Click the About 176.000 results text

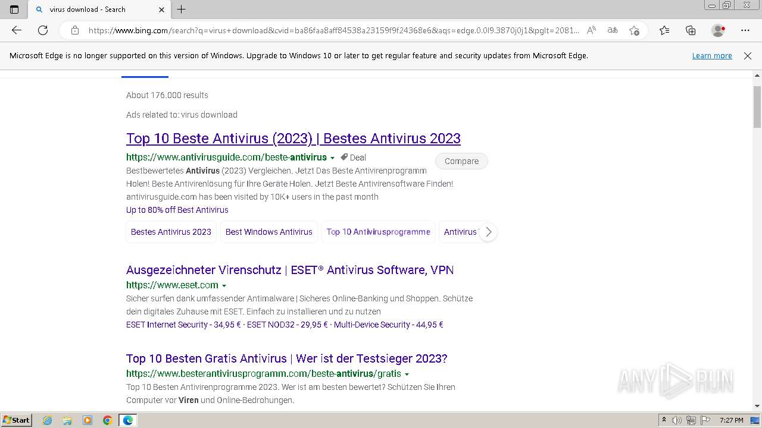167,95
